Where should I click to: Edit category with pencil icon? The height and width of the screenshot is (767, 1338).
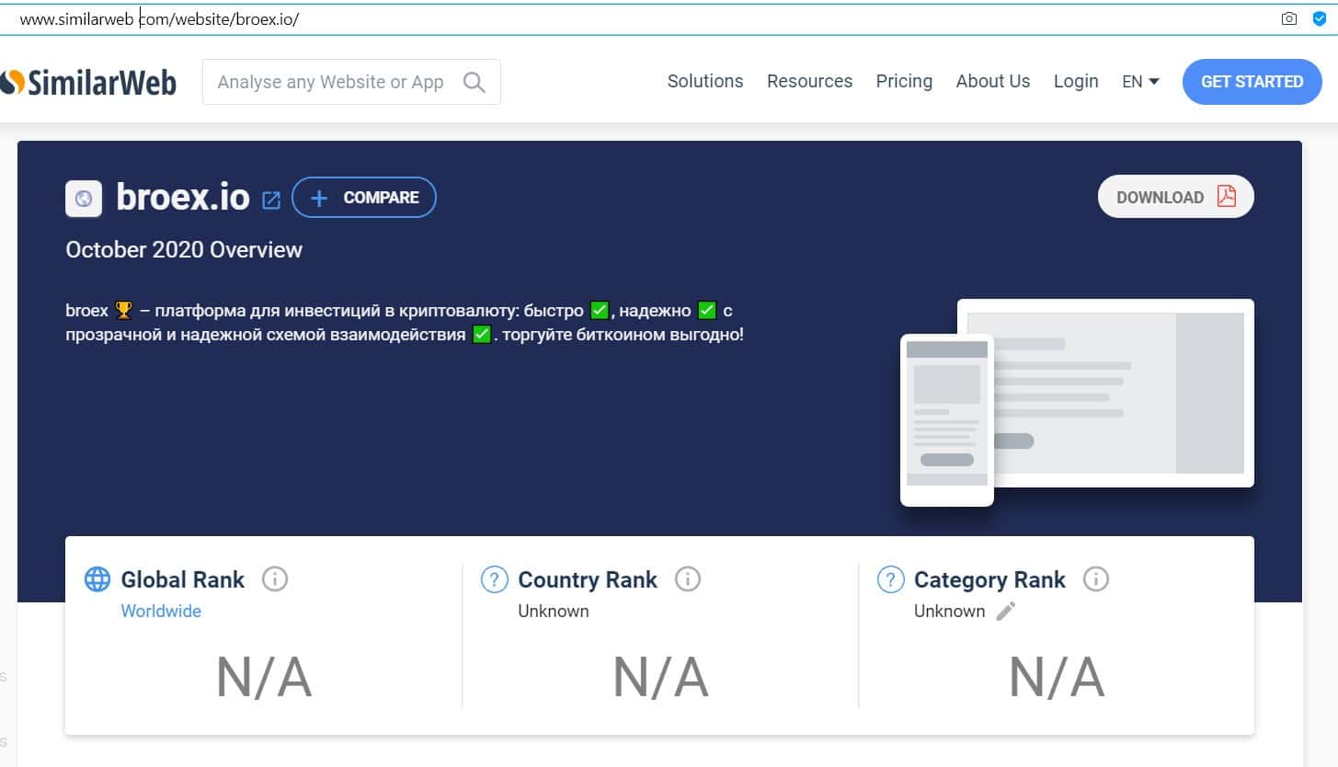click(x=1006, y=612)
